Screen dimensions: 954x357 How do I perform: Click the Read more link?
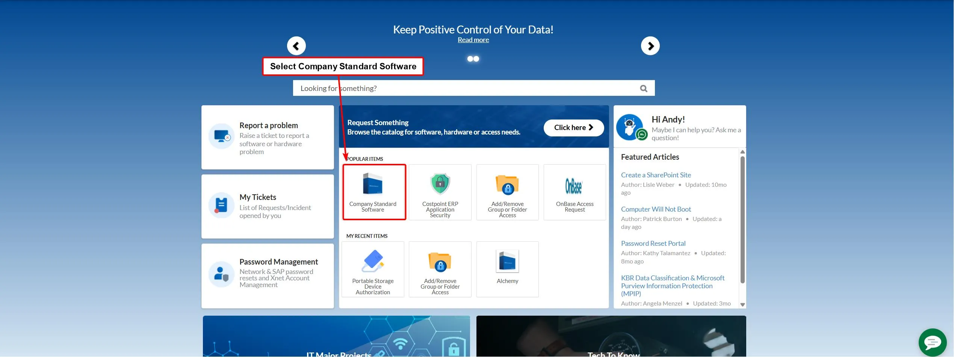473,39
